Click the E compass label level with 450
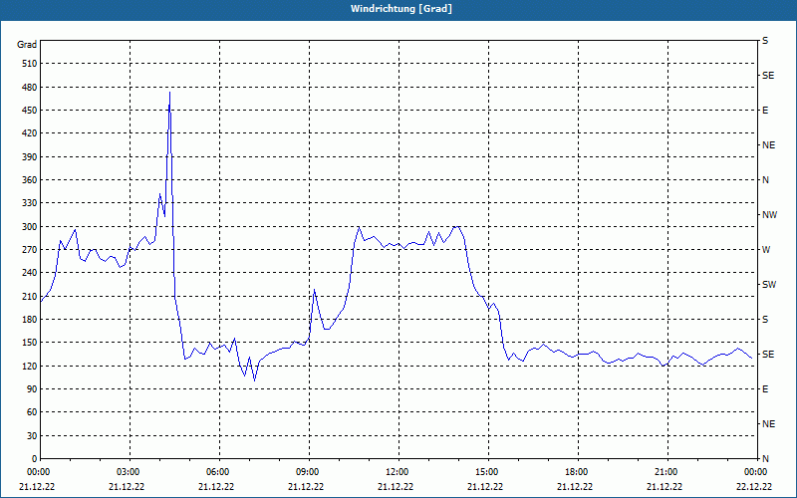The image size is (797, 498). 765,111
